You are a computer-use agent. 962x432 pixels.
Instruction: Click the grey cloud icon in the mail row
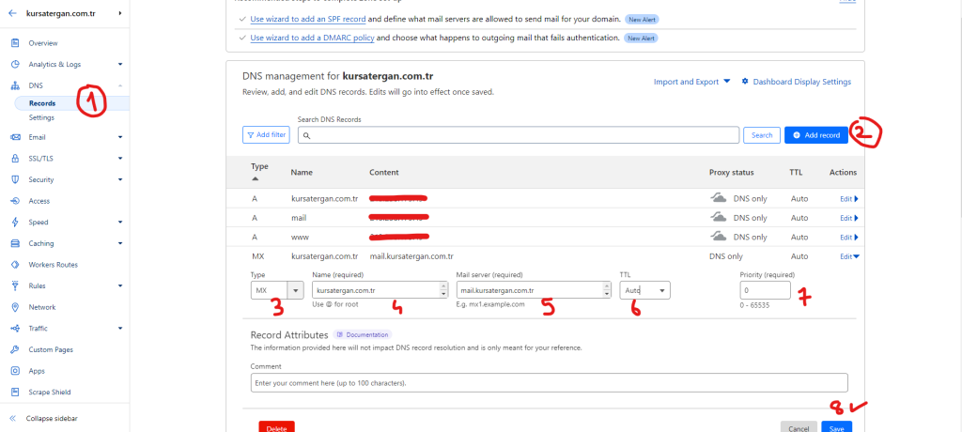tap(719, 217)
